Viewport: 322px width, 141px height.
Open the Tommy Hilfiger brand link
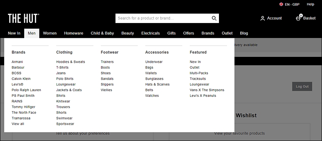point(23,107)
